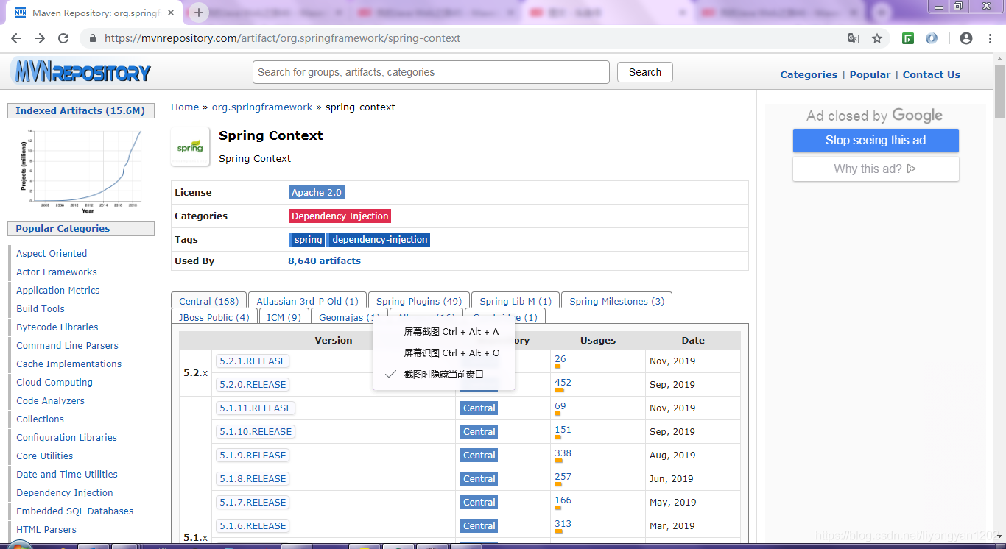The height and width of the screenshot is (549, 1006).
Task: Click the spring tag
Action: (x=307, y=239)
